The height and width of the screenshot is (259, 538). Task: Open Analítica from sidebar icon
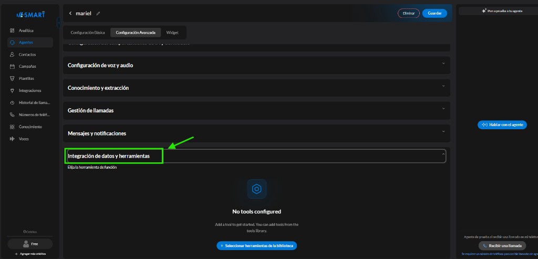(13, 30)
